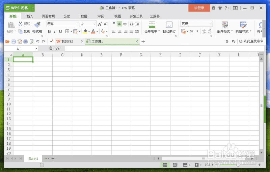
Task: Apply percent style format
Action: coord(192,31)
